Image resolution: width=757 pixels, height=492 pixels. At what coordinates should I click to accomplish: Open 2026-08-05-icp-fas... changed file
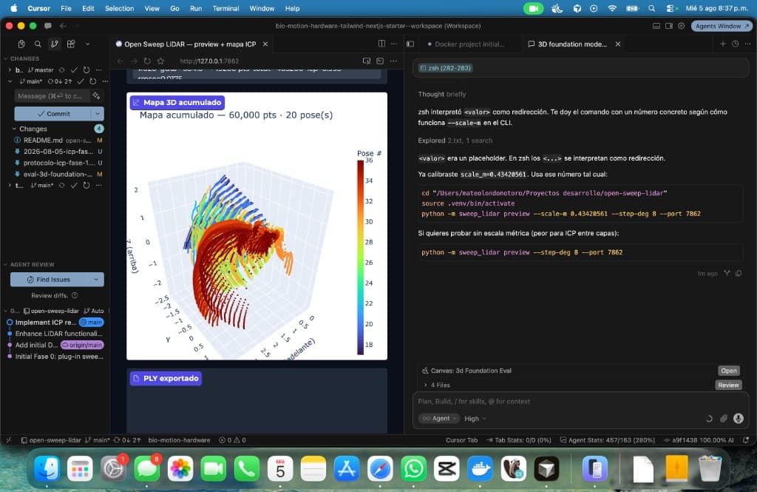point(58,151)
